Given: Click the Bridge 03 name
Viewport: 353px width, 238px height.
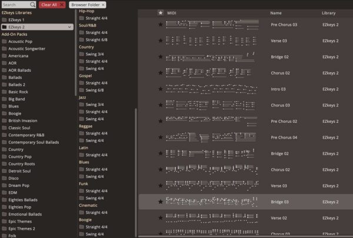Looking at the screenshot, I should [x=279, y=202].
